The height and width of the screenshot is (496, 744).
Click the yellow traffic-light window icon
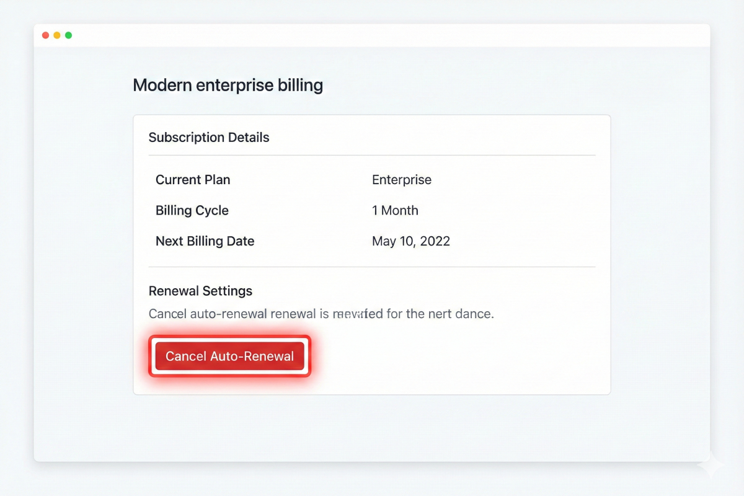57,35
